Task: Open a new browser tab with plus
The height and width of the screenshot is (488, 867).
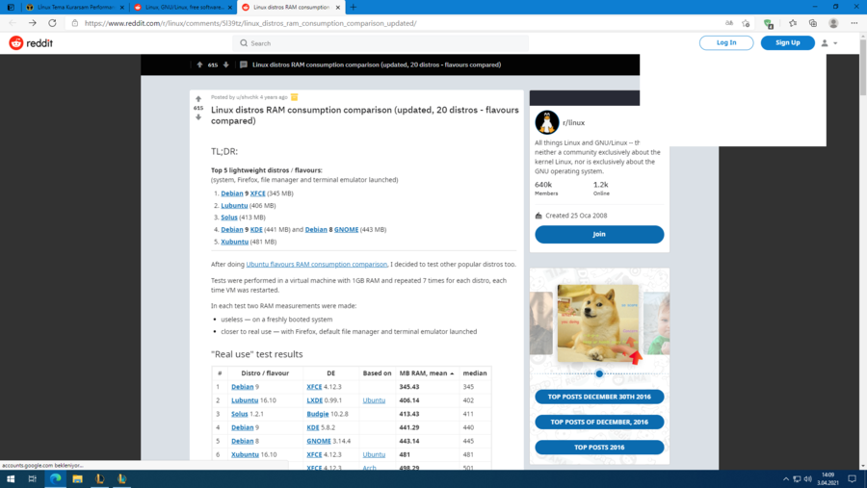Action: 353,7
